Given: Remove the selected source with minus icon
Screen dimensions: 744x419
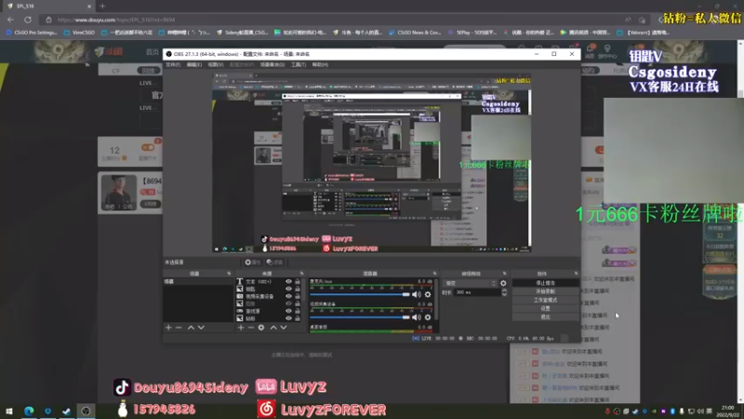Looking at the screenshot, I should (251, 328).
